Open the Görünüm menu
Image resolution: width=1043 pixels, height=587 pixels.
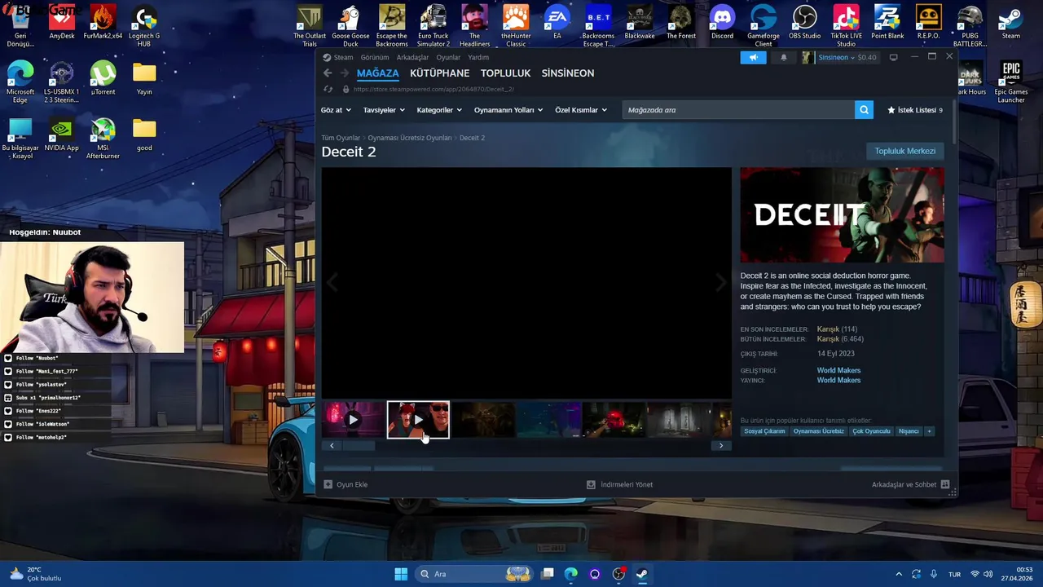click(x=375, y=57)
